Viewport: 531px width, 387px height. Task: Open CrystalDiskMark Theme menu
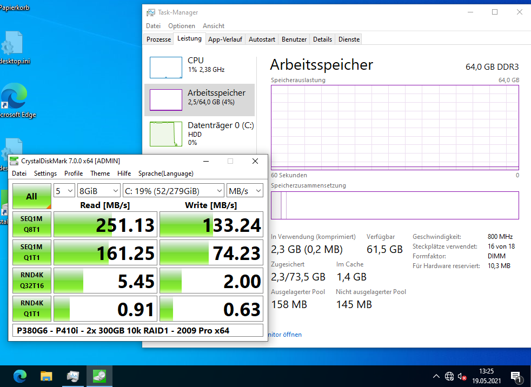[x=100, y=174]
